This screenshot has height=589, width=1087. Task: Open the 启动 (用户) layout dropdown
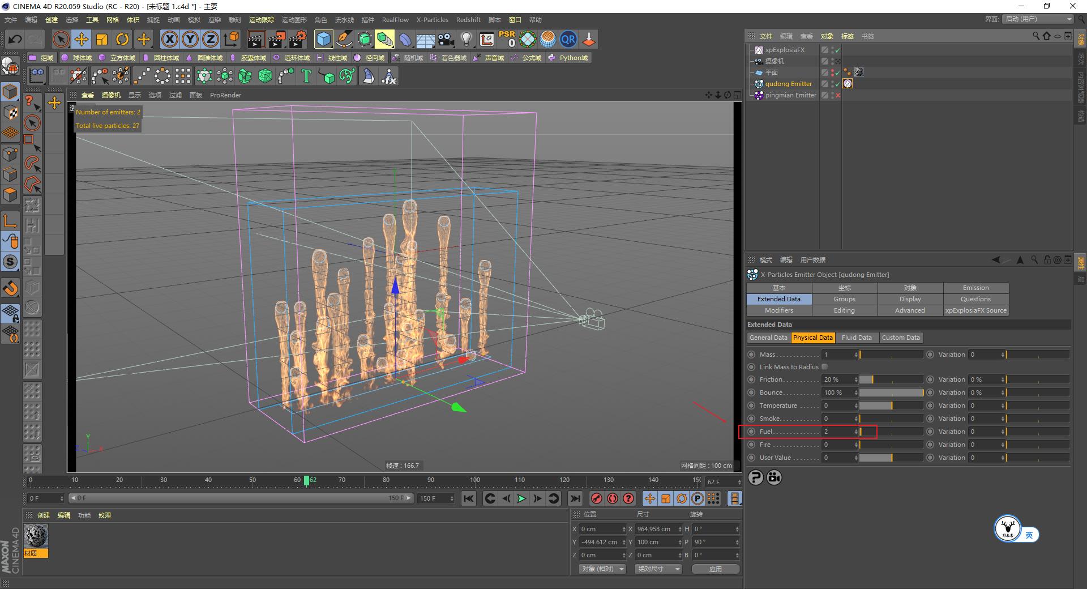click(1036, 19)
